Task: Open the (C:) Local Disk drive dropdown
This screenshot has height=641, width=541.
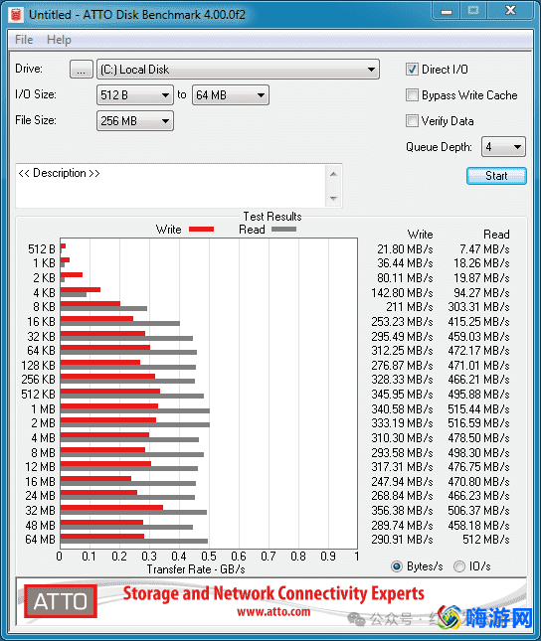Action: point(238,70)
